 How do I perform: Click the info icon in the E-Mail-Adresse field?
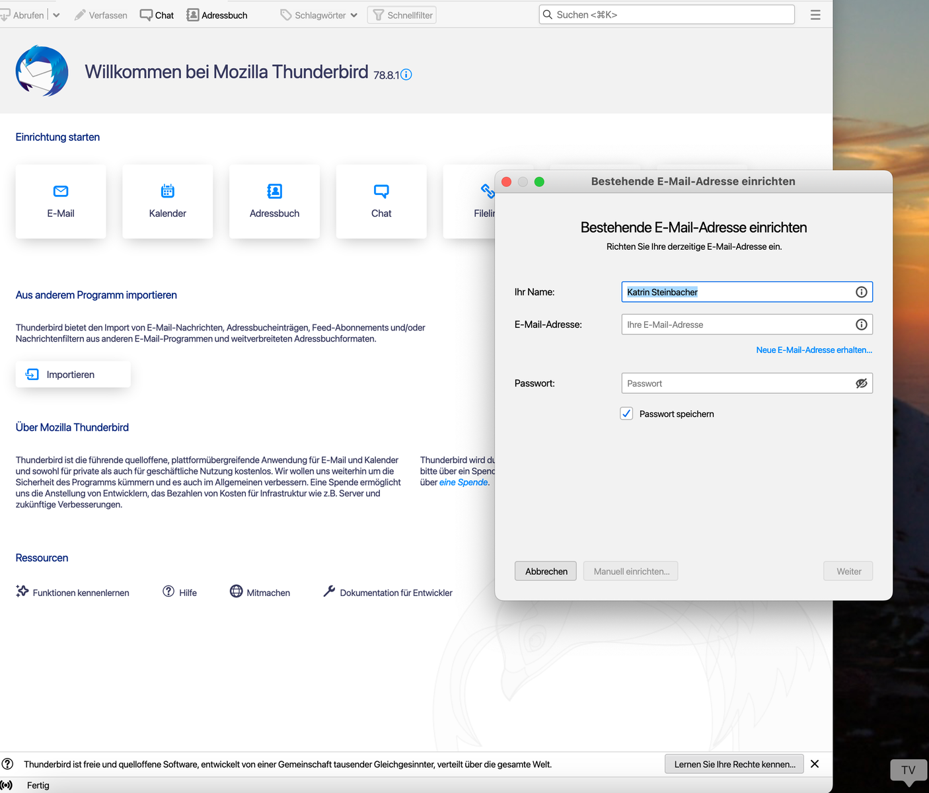pyautogui.click(x=861, y=324)
